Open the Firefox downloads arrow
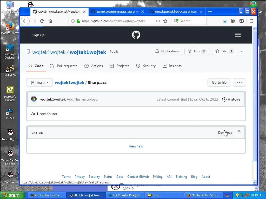 click(x=225, y=21)
